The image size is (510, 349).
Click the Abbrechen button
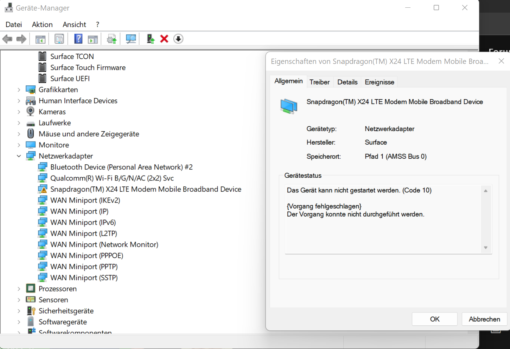click(x=484, y=319)
